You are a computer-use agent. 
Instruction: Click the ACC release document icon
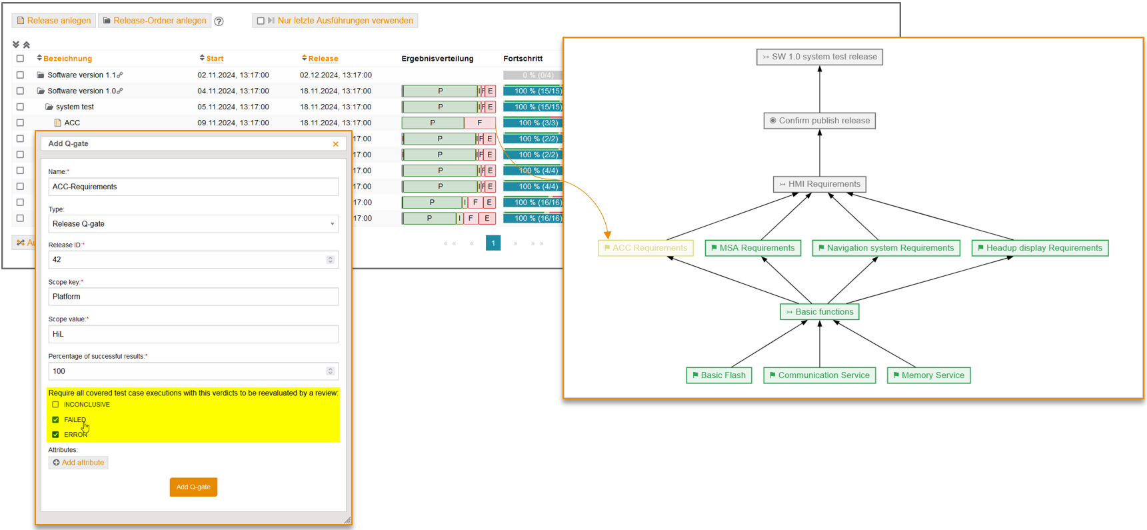pos(58,123)
